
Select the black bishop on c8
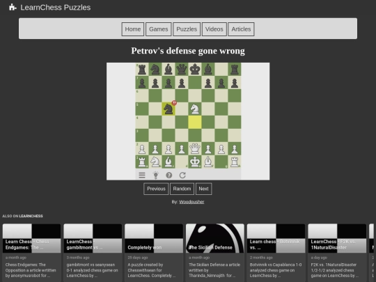(x=169, y=70)
